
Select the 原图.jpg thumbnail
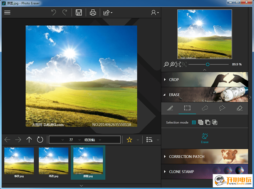(88, 162)
